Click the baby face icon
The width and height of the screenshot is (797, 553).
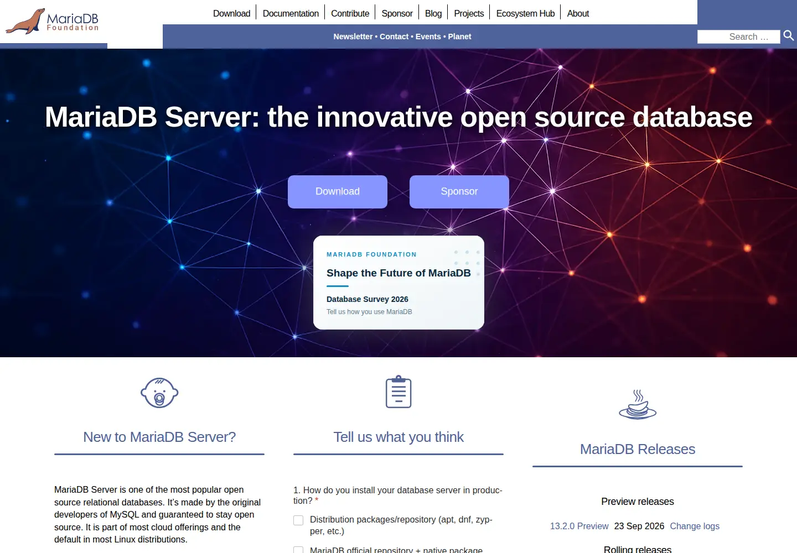pyautogui.click(x=159, y=393)
